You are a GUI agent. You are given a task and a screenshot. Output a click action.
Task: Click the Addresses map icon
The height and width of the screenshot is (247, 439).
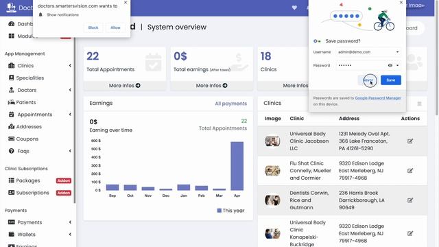11,126
